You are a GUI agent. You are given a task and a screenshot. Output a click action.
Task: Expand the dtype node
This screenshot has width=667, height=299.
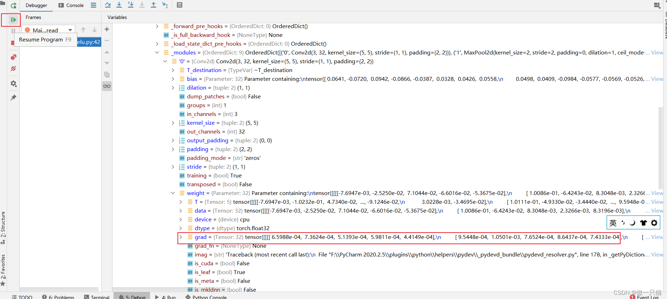pos(181,228)
